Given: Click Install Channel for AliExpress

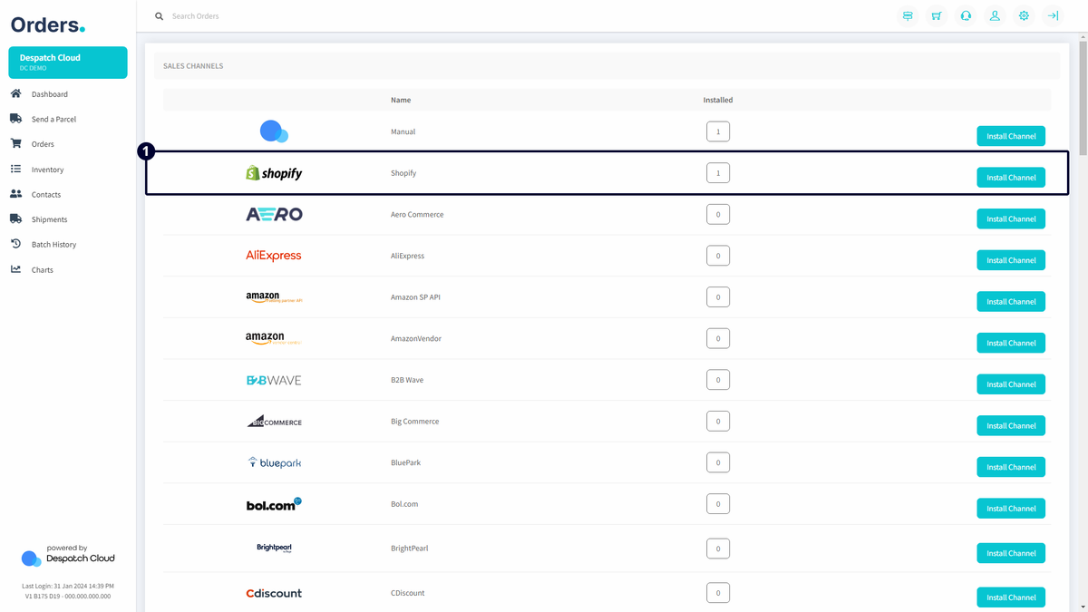Looking at the screenshot, I should click(1010, 260).
